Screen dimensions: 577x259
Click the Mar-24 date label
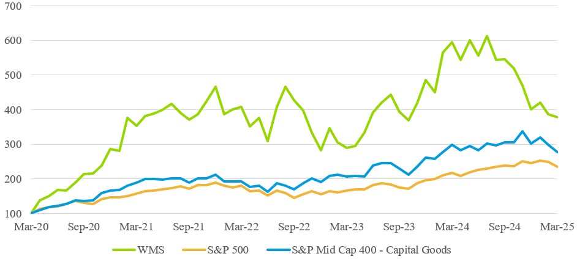click(x=453, y=227)
